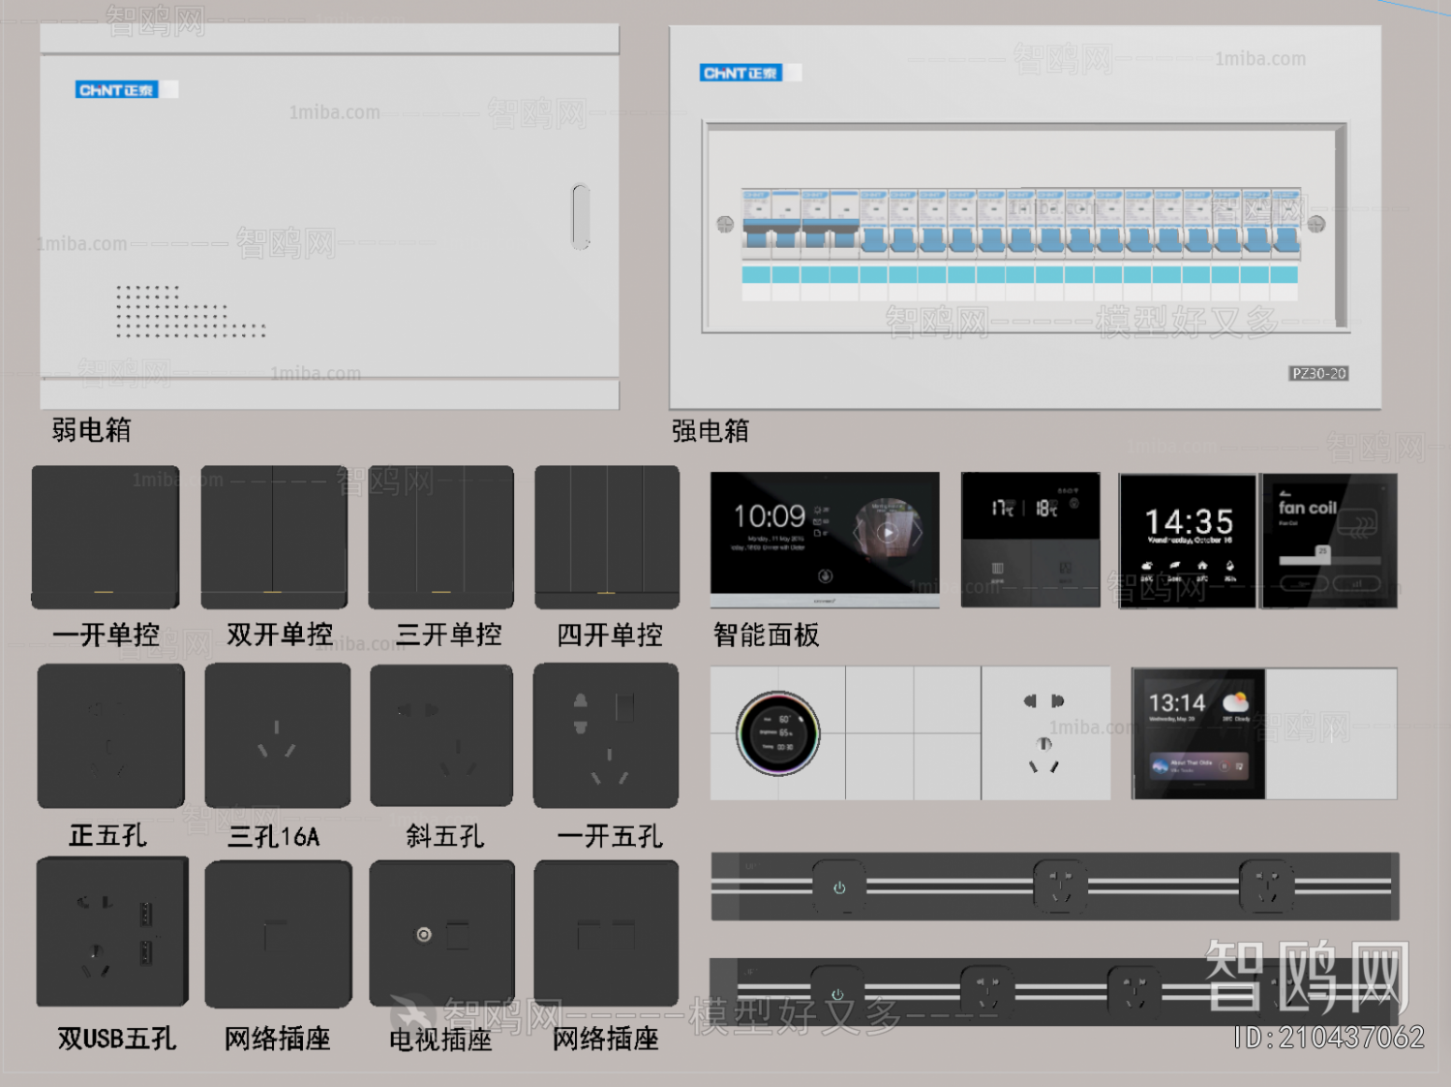The height and width of the screenshot is (1087, 1451).
Task: Click the round knob display on the white panel
Action: [x=778, y=734]
